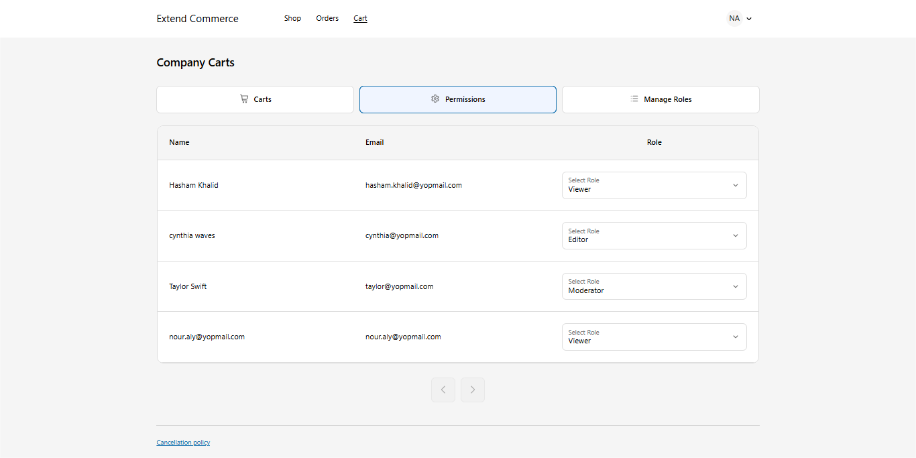The width and height of the screenshot is (916, 458).
Task: Open the Cancellation policy link
Action: click(183, 443)
